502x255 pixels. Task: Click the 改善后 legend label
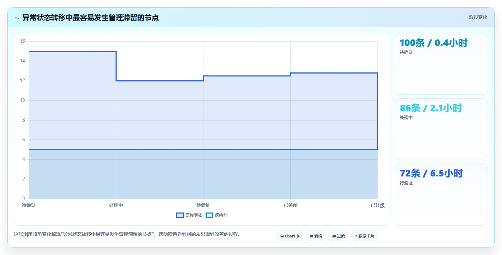[x=221, y=215]
